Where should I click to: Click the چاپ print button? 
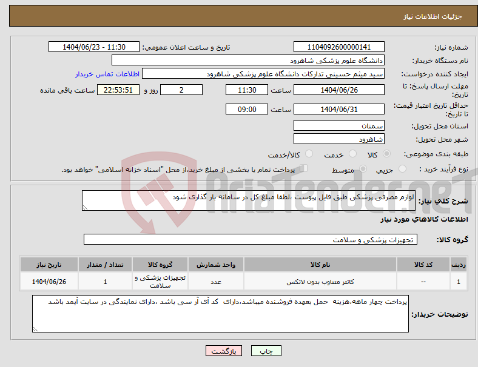point(266,351)
